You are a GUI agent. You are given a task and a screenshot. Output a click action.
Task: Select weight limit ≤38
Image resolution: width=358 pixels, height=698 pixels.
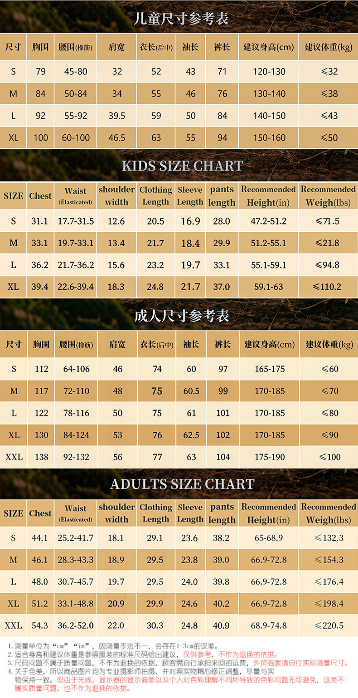point(329,94)
